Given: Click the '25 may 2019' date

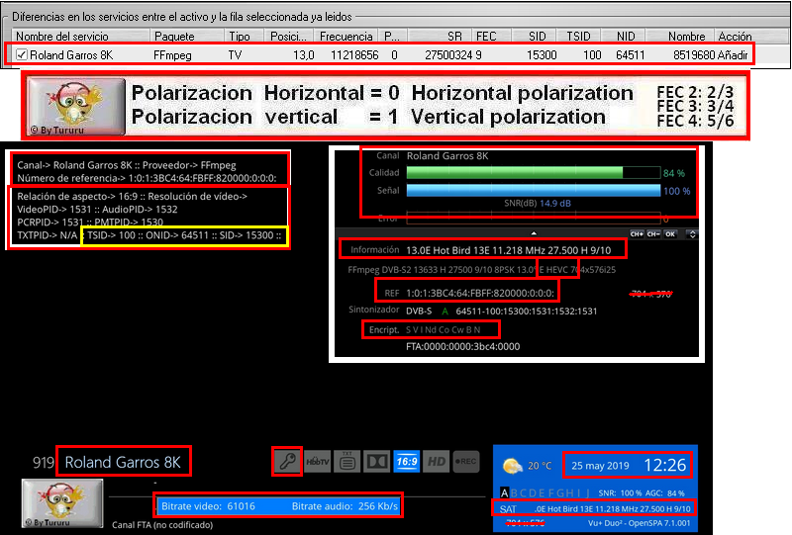Looking at the screenshot, I should 600,466.
